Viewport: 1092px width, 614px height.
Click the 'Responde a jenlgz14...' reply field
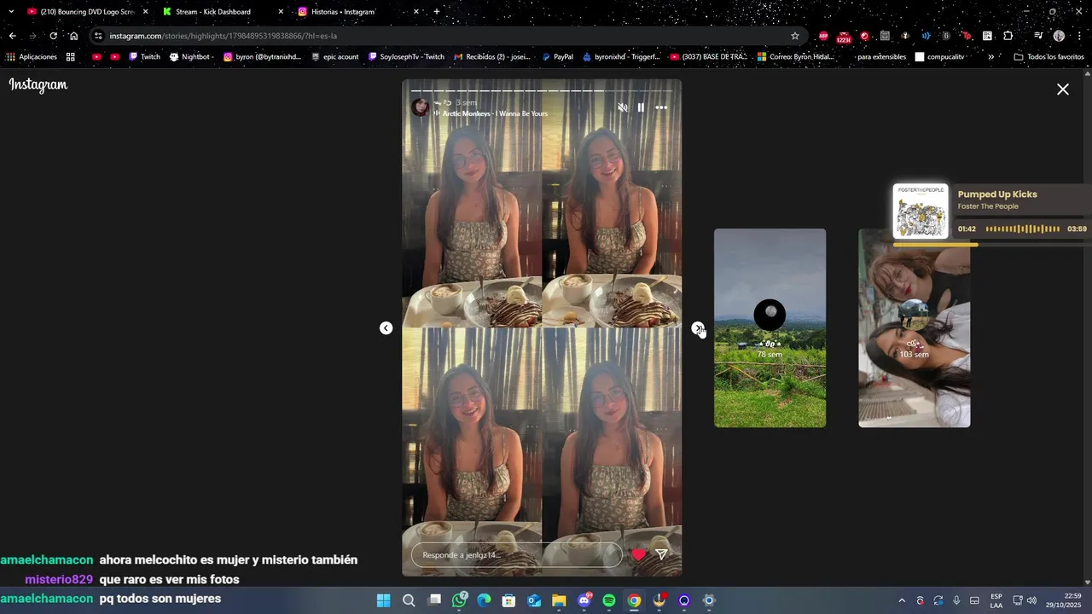[516, 555]
